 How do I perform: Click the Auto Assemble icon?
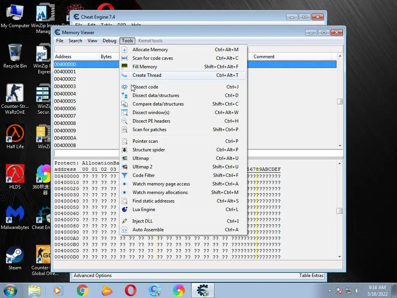124,230
